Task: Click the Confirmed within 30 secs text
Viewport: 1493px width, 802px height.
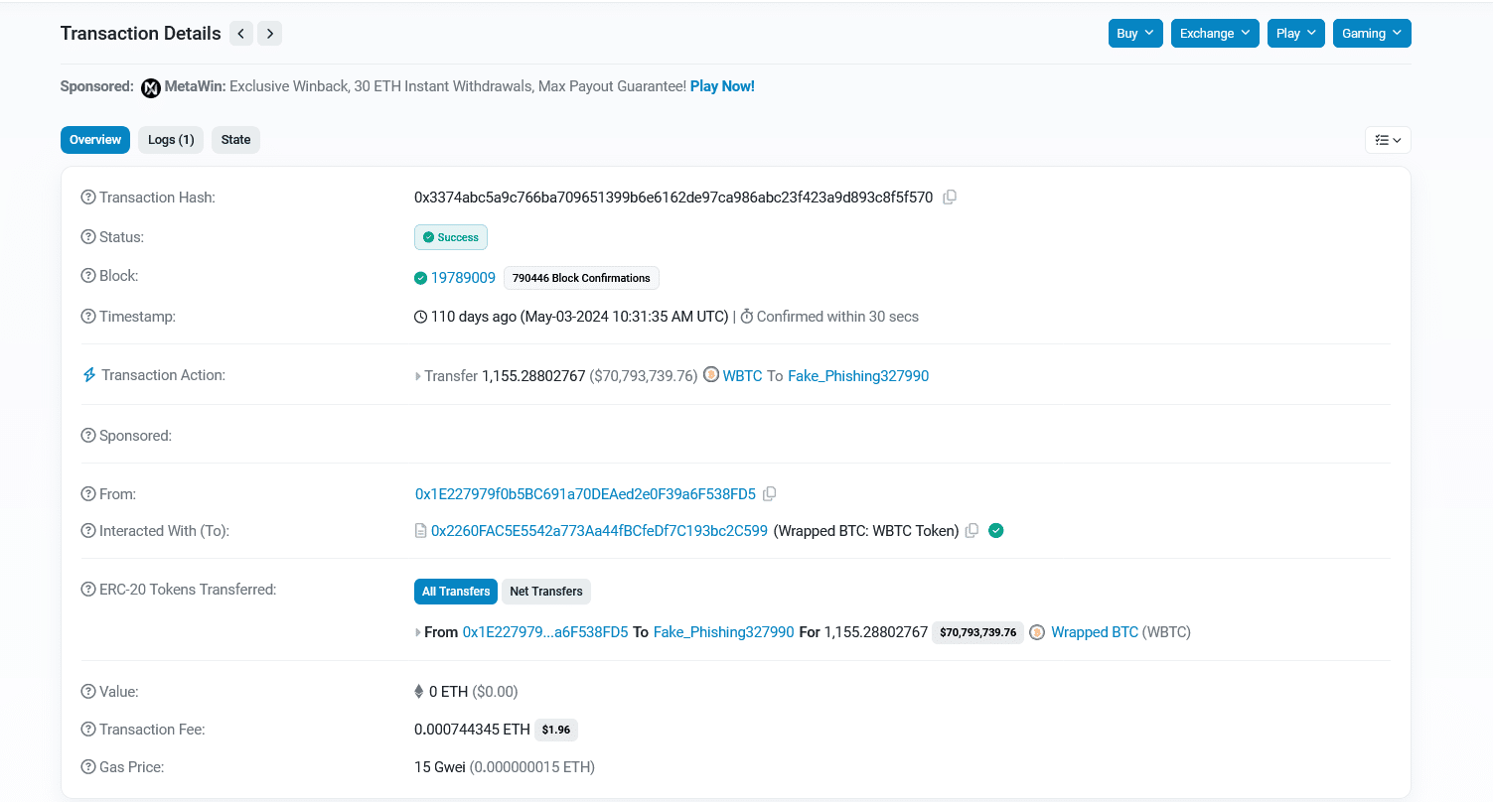Action: click(837, 317)
